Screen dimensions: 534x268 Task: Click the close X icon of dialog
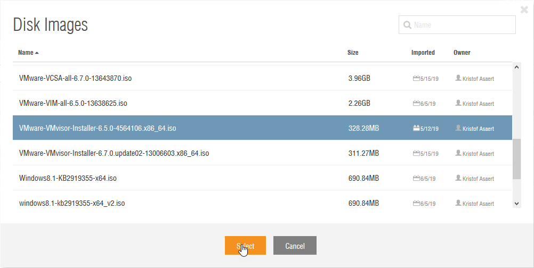(524, 10)
